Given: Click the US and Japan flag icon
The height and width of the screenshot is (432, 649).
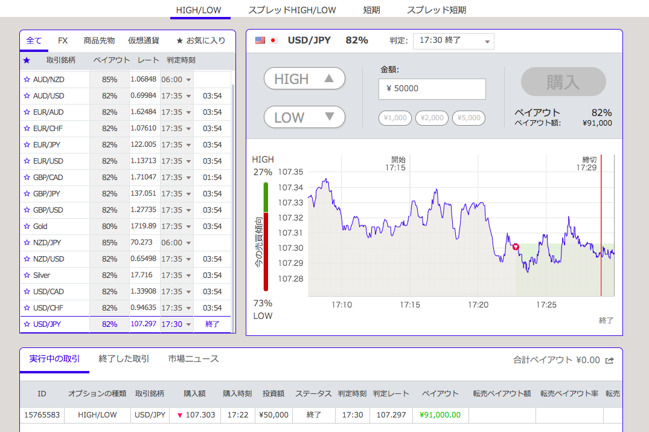Looking at the screenshot, I should tap(267, 40).
